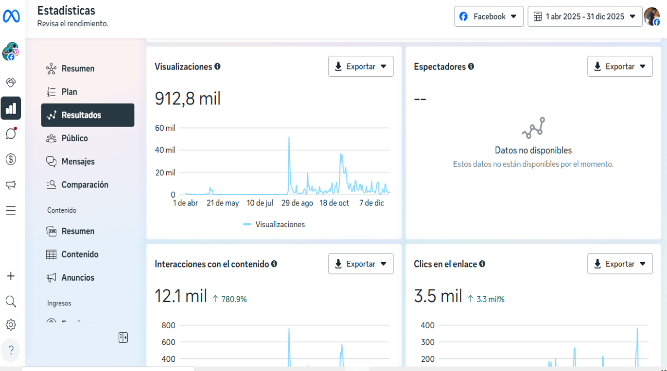Open the all tools hamburger menu
667x371 pixels.
[x=11, y=211]
